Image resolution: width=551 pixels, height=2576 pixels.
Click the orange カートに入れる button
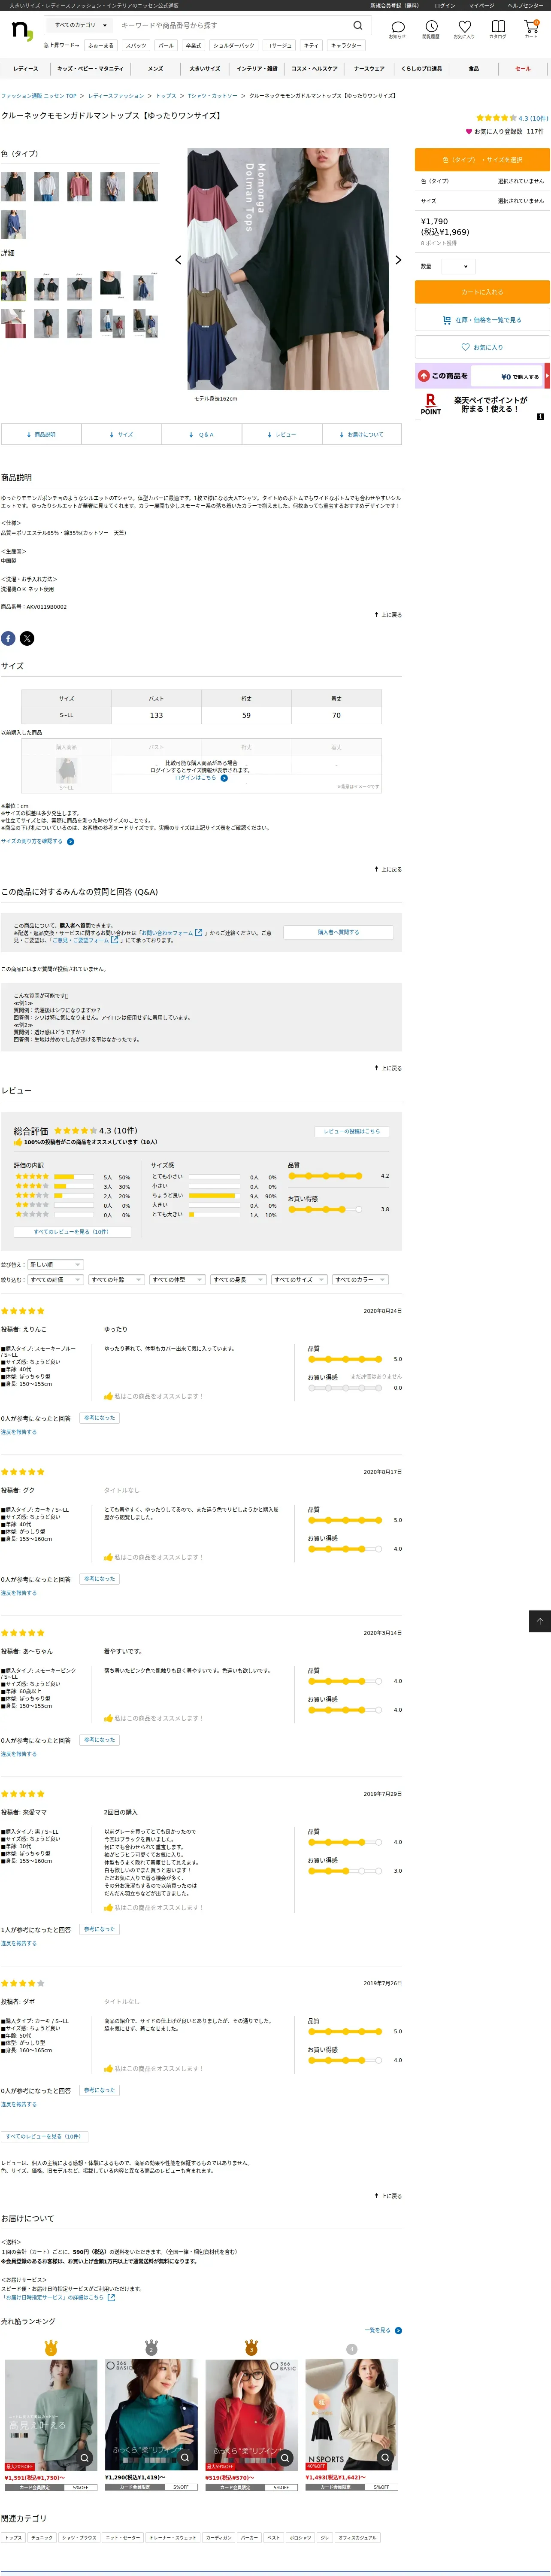tap(482, 292)
